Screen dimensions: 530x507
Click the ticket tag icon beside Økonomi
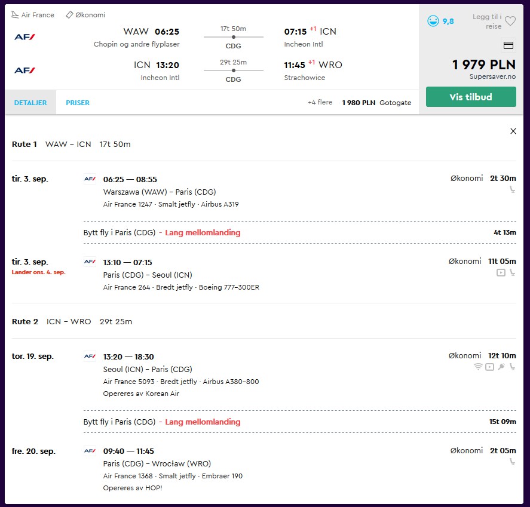tap(69, 15)
